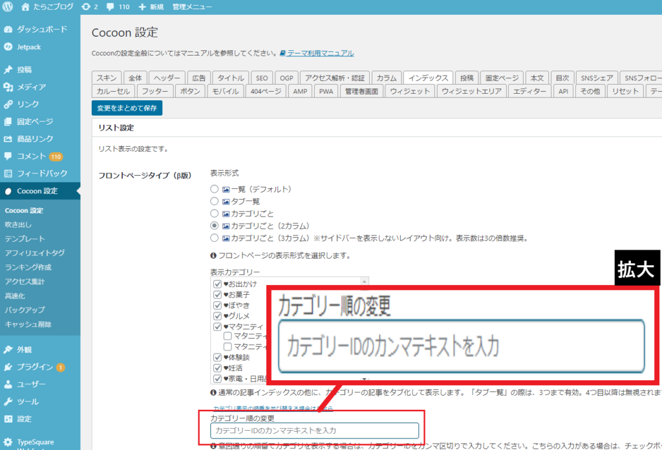
Task: Open プラグイン via its plug icon
Action: pos(8,367)
